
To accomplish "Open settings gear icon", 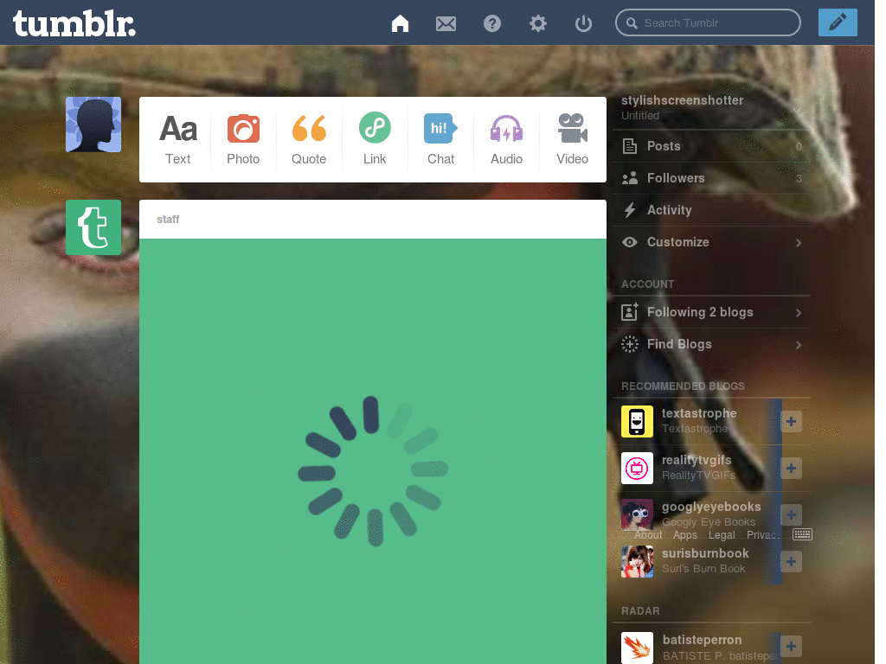I will (x=538, y=23).
